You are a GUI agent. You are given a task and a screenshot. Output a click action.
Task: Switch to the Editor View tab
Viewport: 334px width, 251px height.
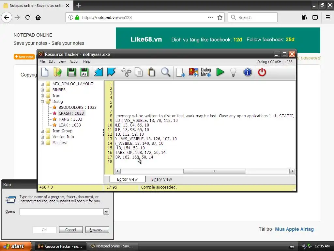coord(128,179)
